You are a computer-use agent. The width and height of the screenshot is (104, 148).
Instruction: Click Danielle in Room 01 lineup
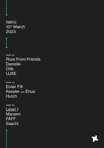[13, 64]
